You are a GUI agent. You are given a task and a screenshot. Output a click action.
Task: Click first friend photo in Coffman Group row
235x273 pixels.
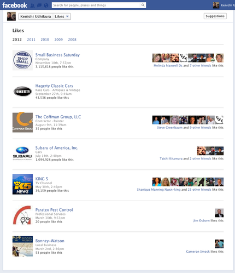tap(157, 120)
